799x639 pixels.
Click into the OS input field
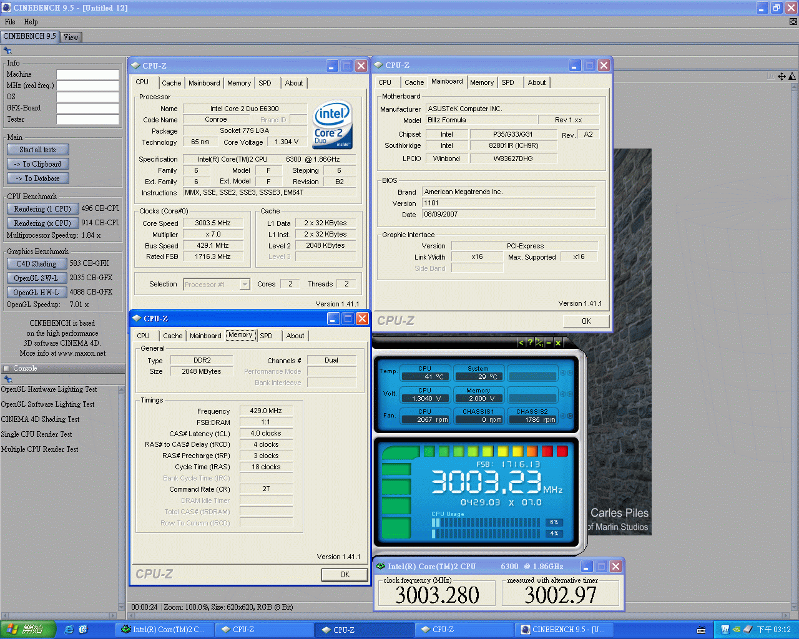(x=87, y=97)
